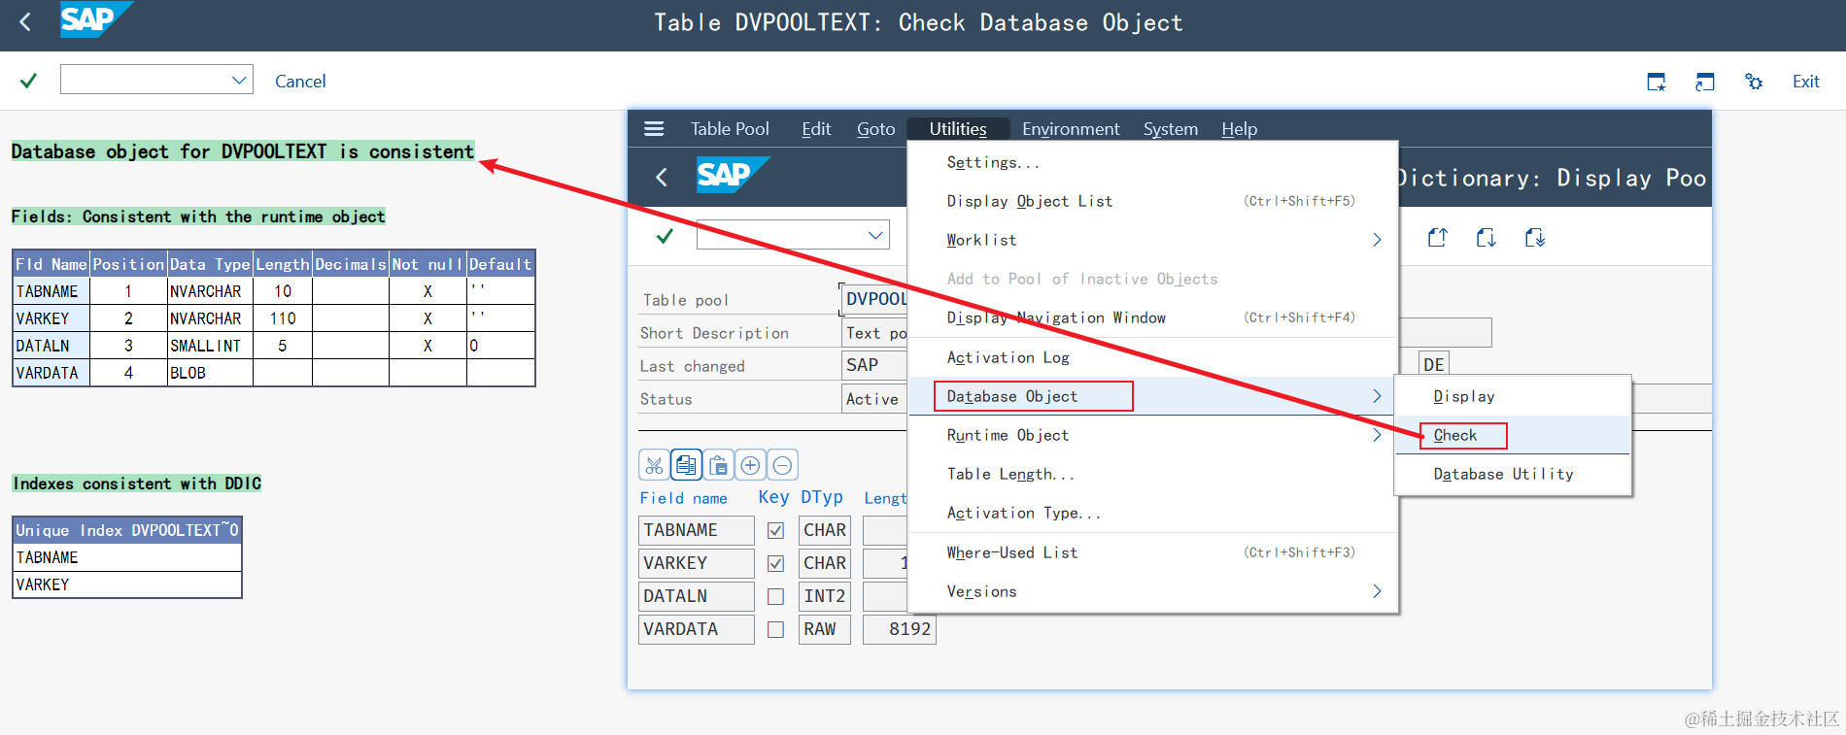
Task: Toggle Key checkbox for TABNAME field
Action: 775,531
